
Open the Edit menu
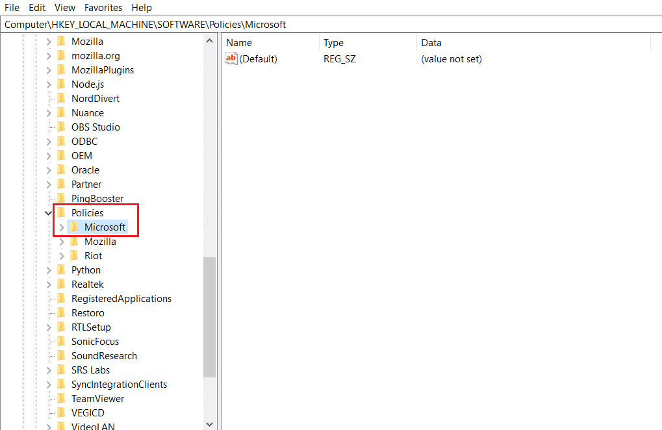coord(37,8)
